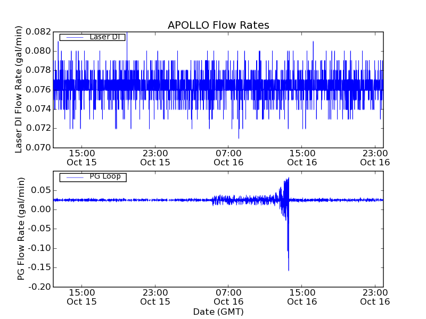Click "23:00 Oct 15" under the Laser DI plot
Screen dimensions: 426x319
coord(155,158)
